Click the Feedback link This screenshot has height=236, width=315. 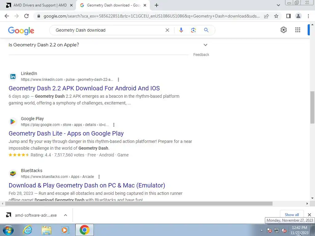(x=201, y=55)
